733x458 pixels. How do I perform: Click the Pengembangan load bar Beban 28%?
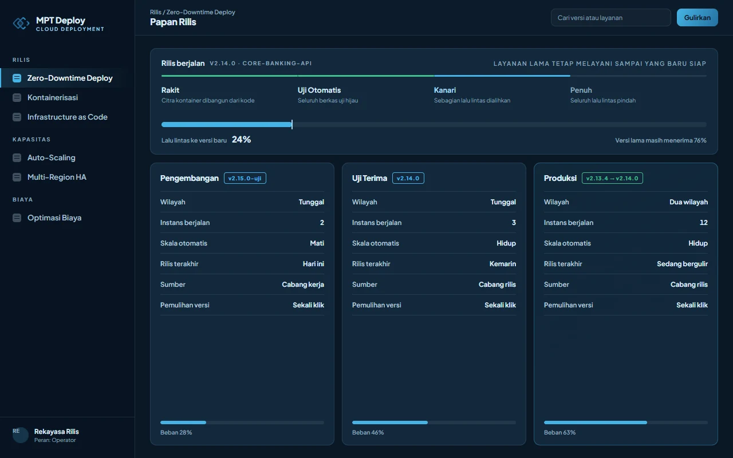coord(242,423)
